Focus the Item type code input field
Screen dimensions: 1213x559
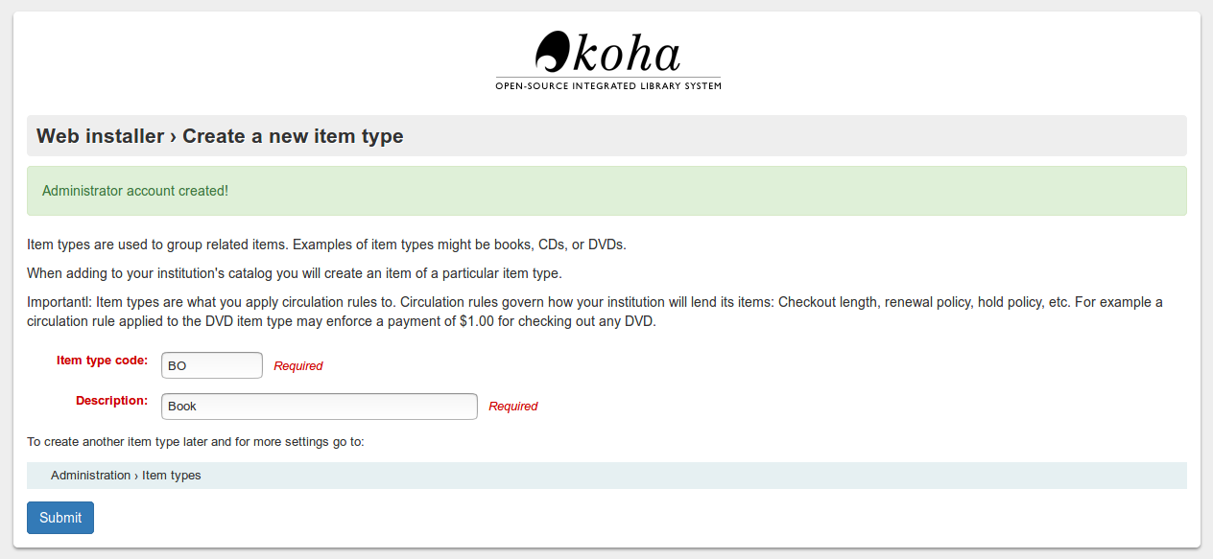[x=211, y=365]
